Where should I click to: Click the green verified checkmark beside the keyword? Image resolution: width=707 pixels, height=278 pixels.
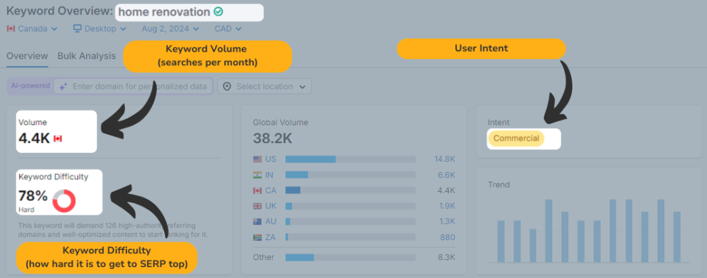(218, 12)
